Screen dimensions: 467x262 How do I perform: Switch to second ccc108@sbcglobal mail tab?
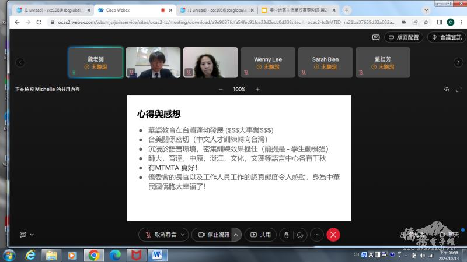point(217,10)
